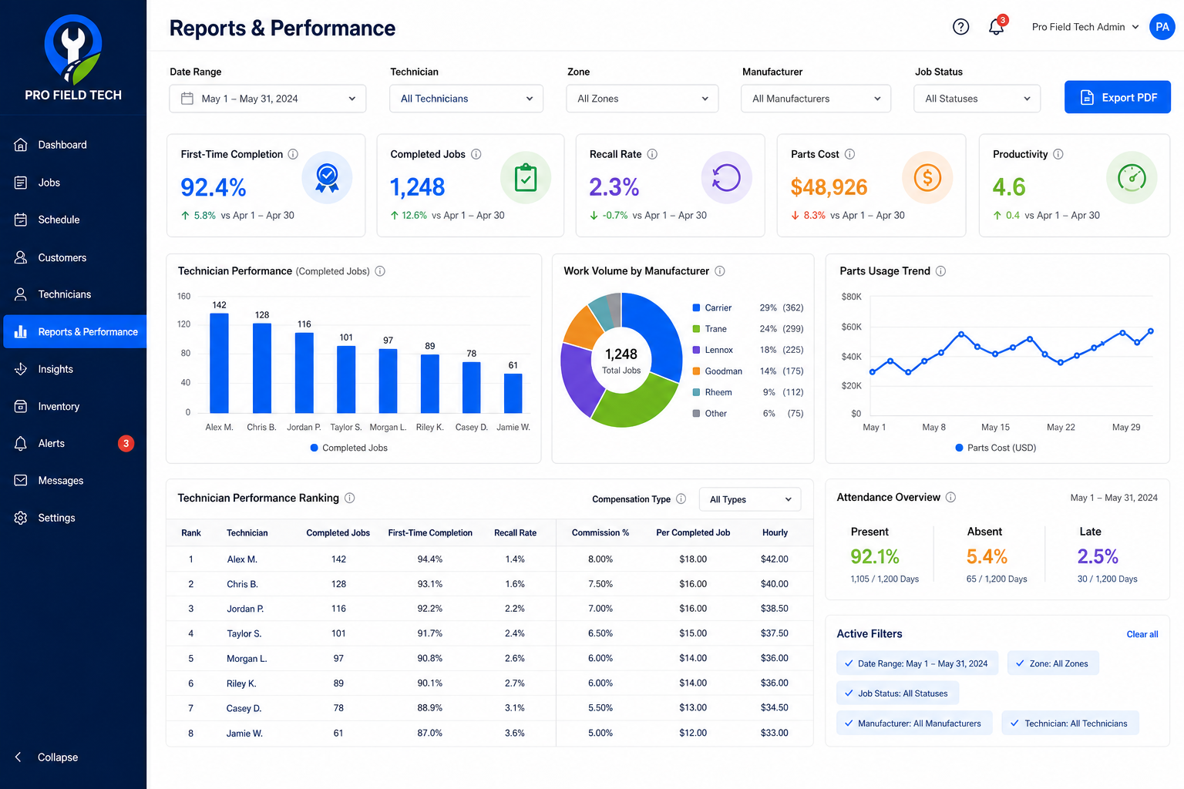Click the Collapse sidebar arrow icon
This screenshot has height=789, width=1184.
(x=18, y=757)
